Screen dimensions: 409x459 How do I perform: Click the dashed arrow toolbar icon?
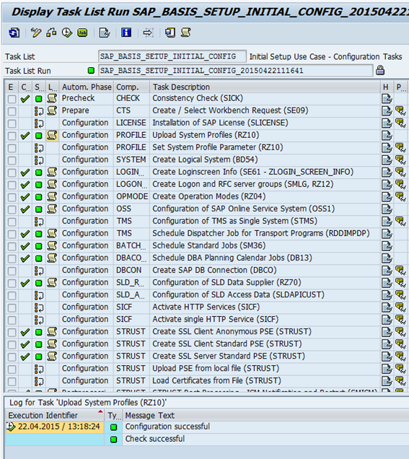click(x=148, y=32)
